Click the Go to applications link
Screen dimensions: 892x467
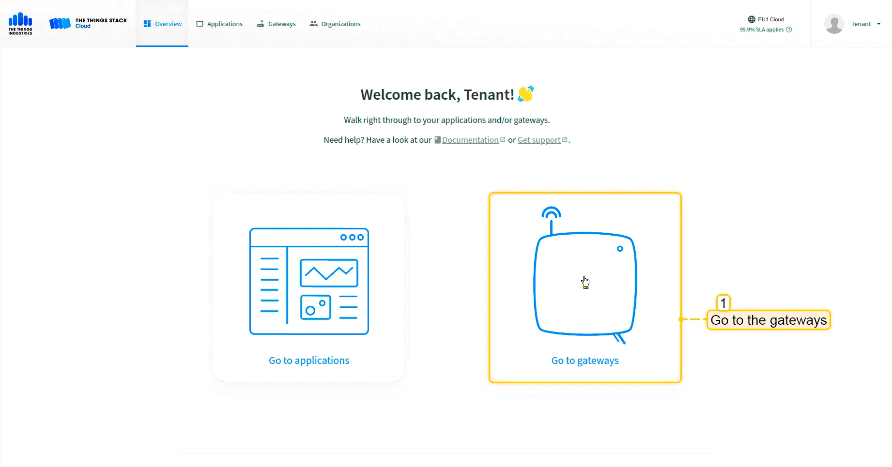point(309,361)
